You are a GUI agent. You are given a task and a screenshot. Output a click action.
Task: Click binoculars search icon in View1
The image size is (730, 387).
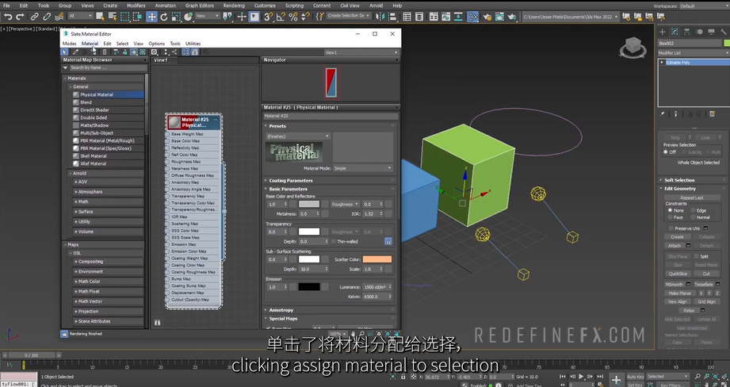click(157, 322)
